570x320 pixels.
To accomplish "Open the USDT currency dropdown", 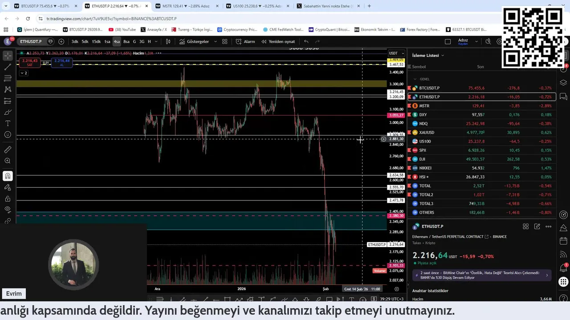I will 396,53.
